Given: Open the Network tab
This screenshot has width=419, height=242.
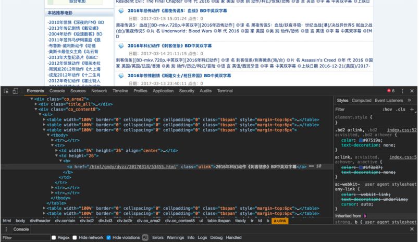Looking at the screenshot, I should click(99, 91).
